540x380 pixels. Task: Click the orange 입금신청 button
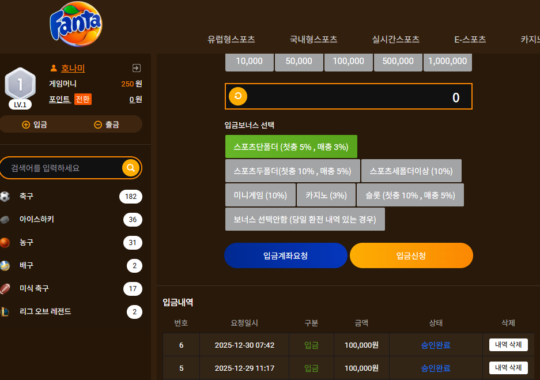tap(411, 255)
